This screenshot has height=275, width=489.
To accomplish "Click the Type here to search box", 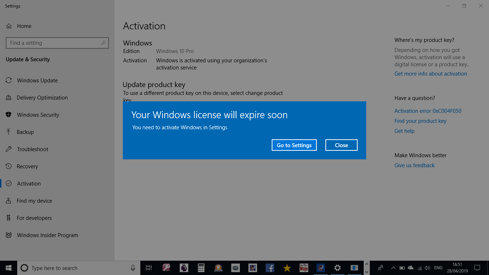I will pos(79,268).
